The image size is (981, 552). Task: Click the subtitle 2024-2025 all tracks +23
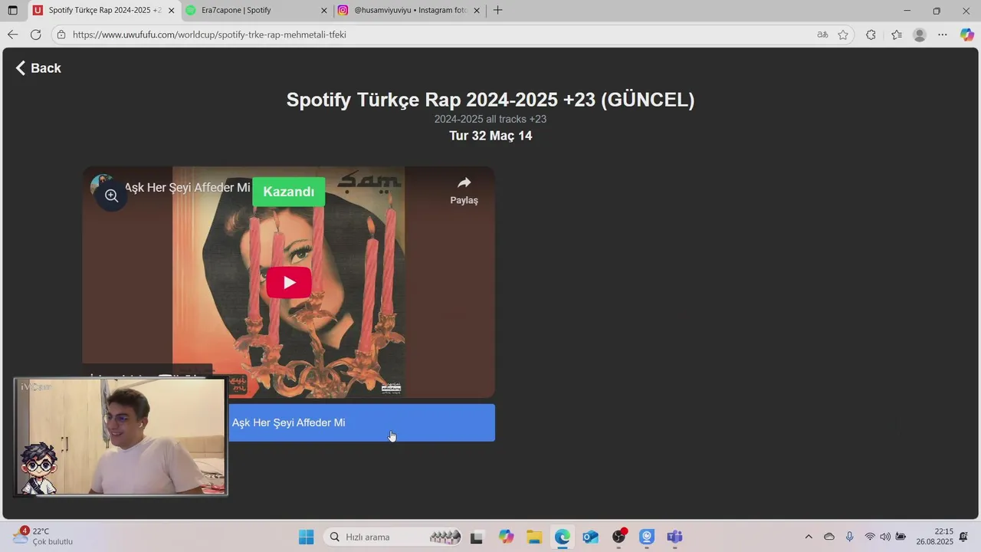click(490, 119)
